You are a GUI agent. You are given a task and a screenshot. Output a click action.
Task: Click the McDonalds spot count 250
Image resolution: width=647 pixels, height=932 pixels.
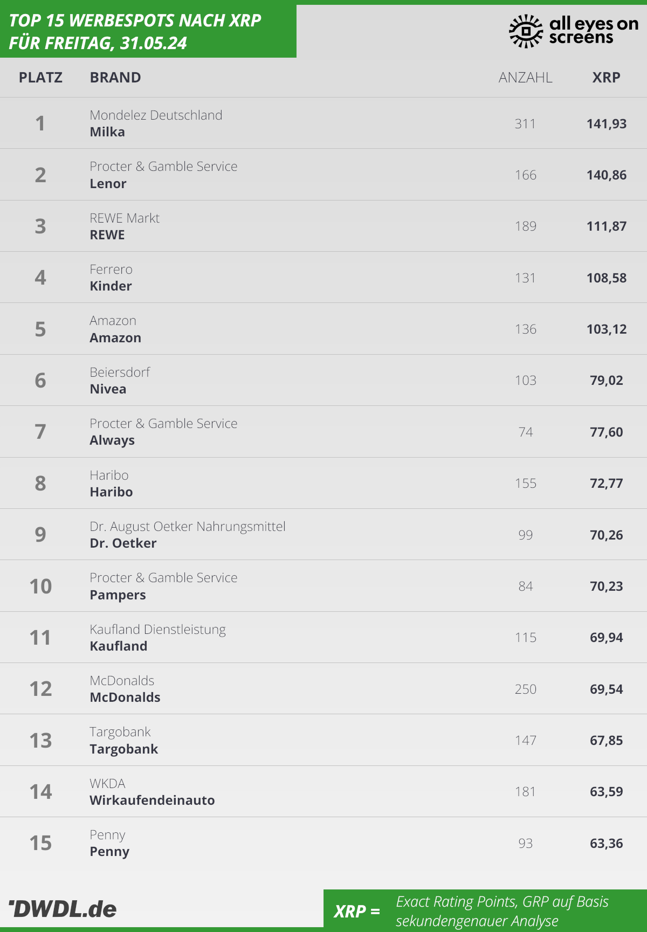coord(526,689)
